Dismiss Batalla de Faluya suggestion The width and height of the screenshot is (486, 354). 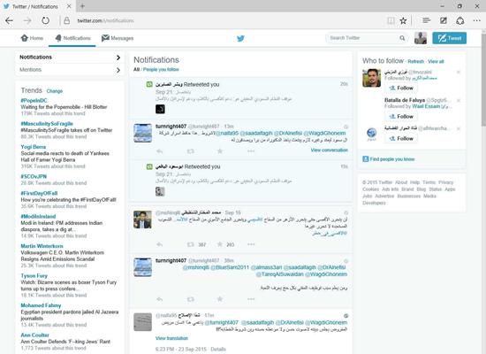pos(459,100)
